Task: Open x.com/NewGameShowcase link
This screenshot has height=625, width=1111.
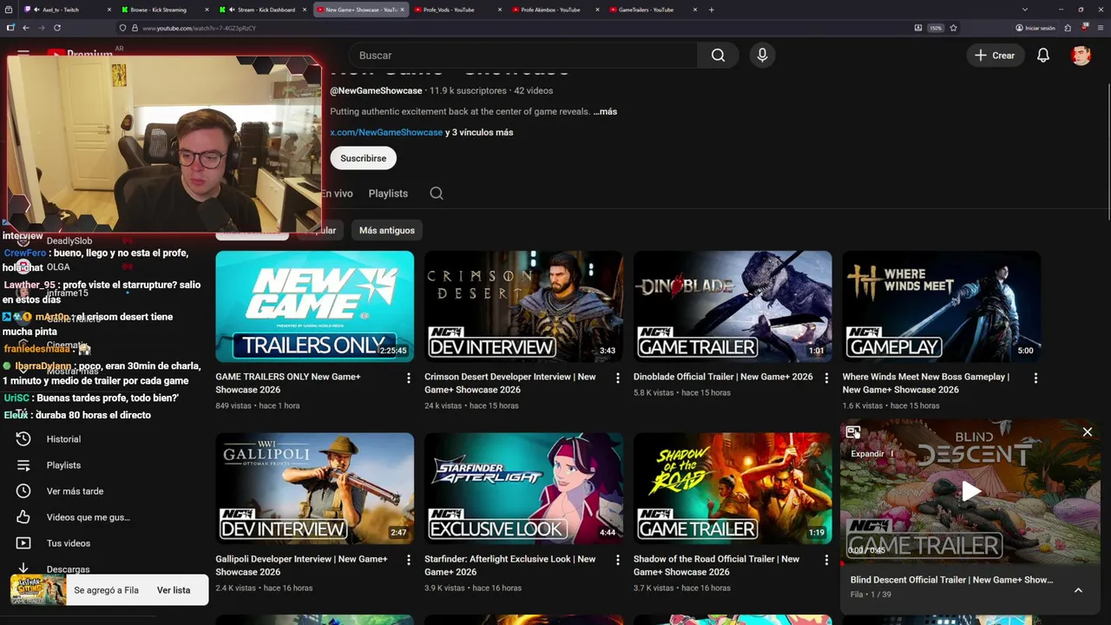Action: tap(386, 133)
